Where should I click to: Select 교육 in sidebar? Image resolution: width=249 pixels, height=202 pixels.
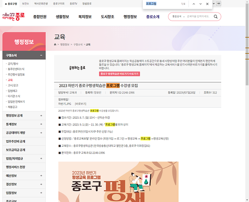10,80
